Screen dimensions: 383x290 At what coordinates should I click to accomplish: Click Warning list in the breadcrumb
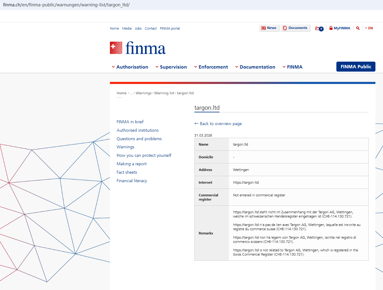[x=164, y=93]
